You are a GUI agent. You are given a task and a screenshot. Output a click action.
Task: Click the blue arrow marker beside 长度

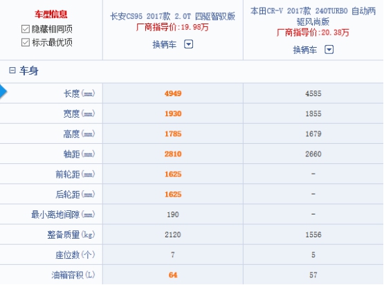click(3, 91)
